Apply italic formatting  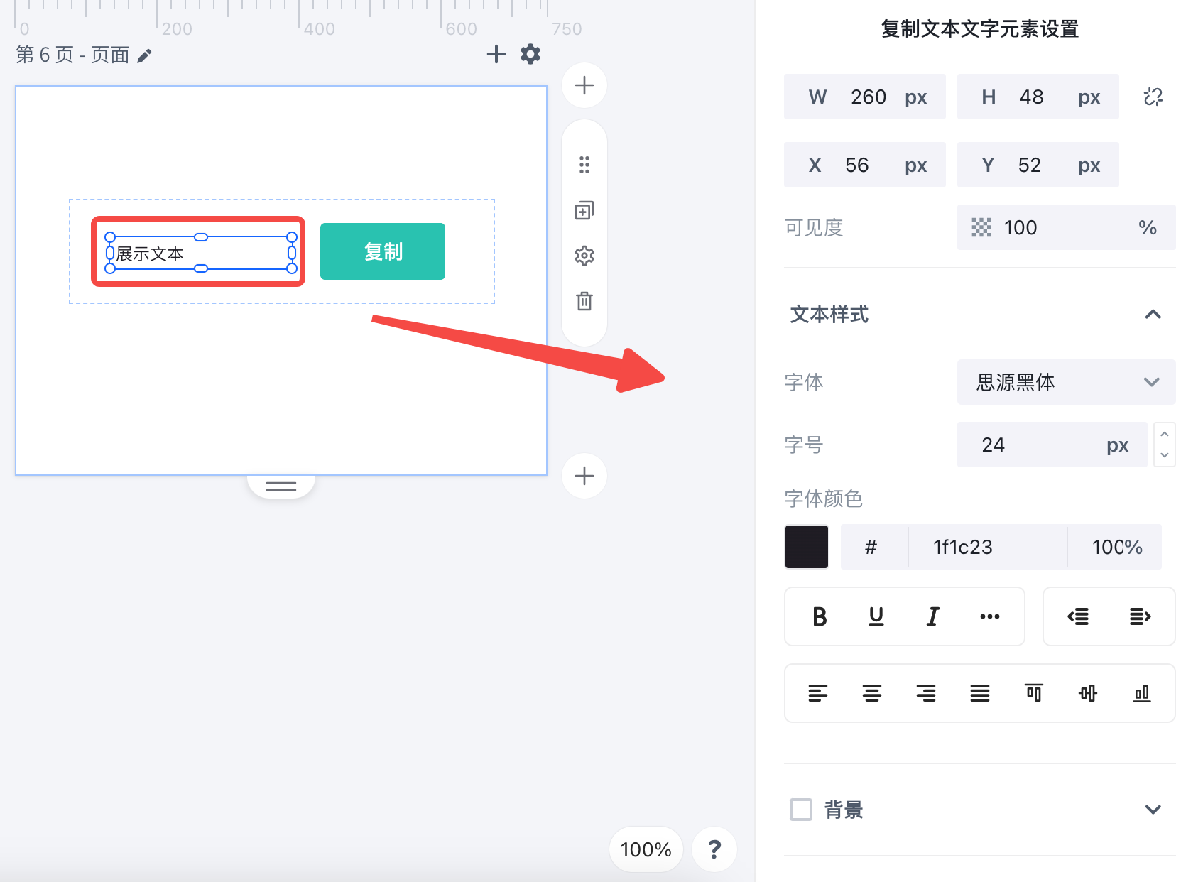[x=933, y=616]
